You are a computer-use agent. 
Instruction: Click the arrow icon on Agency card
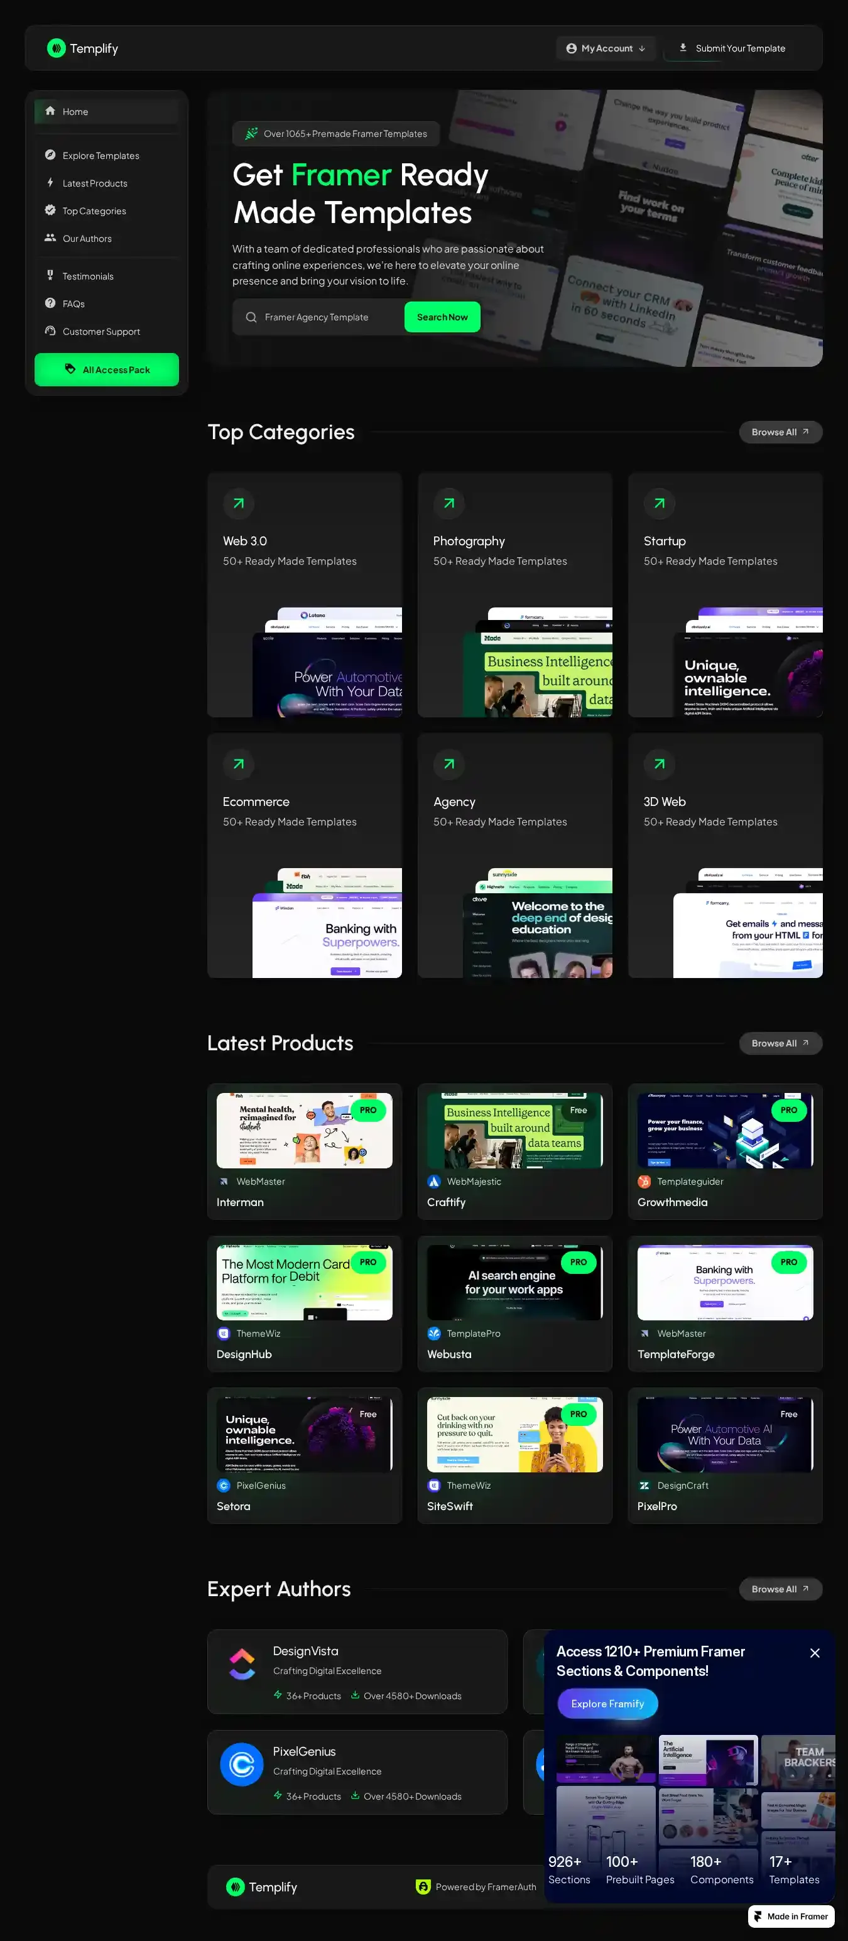(448, 764)
